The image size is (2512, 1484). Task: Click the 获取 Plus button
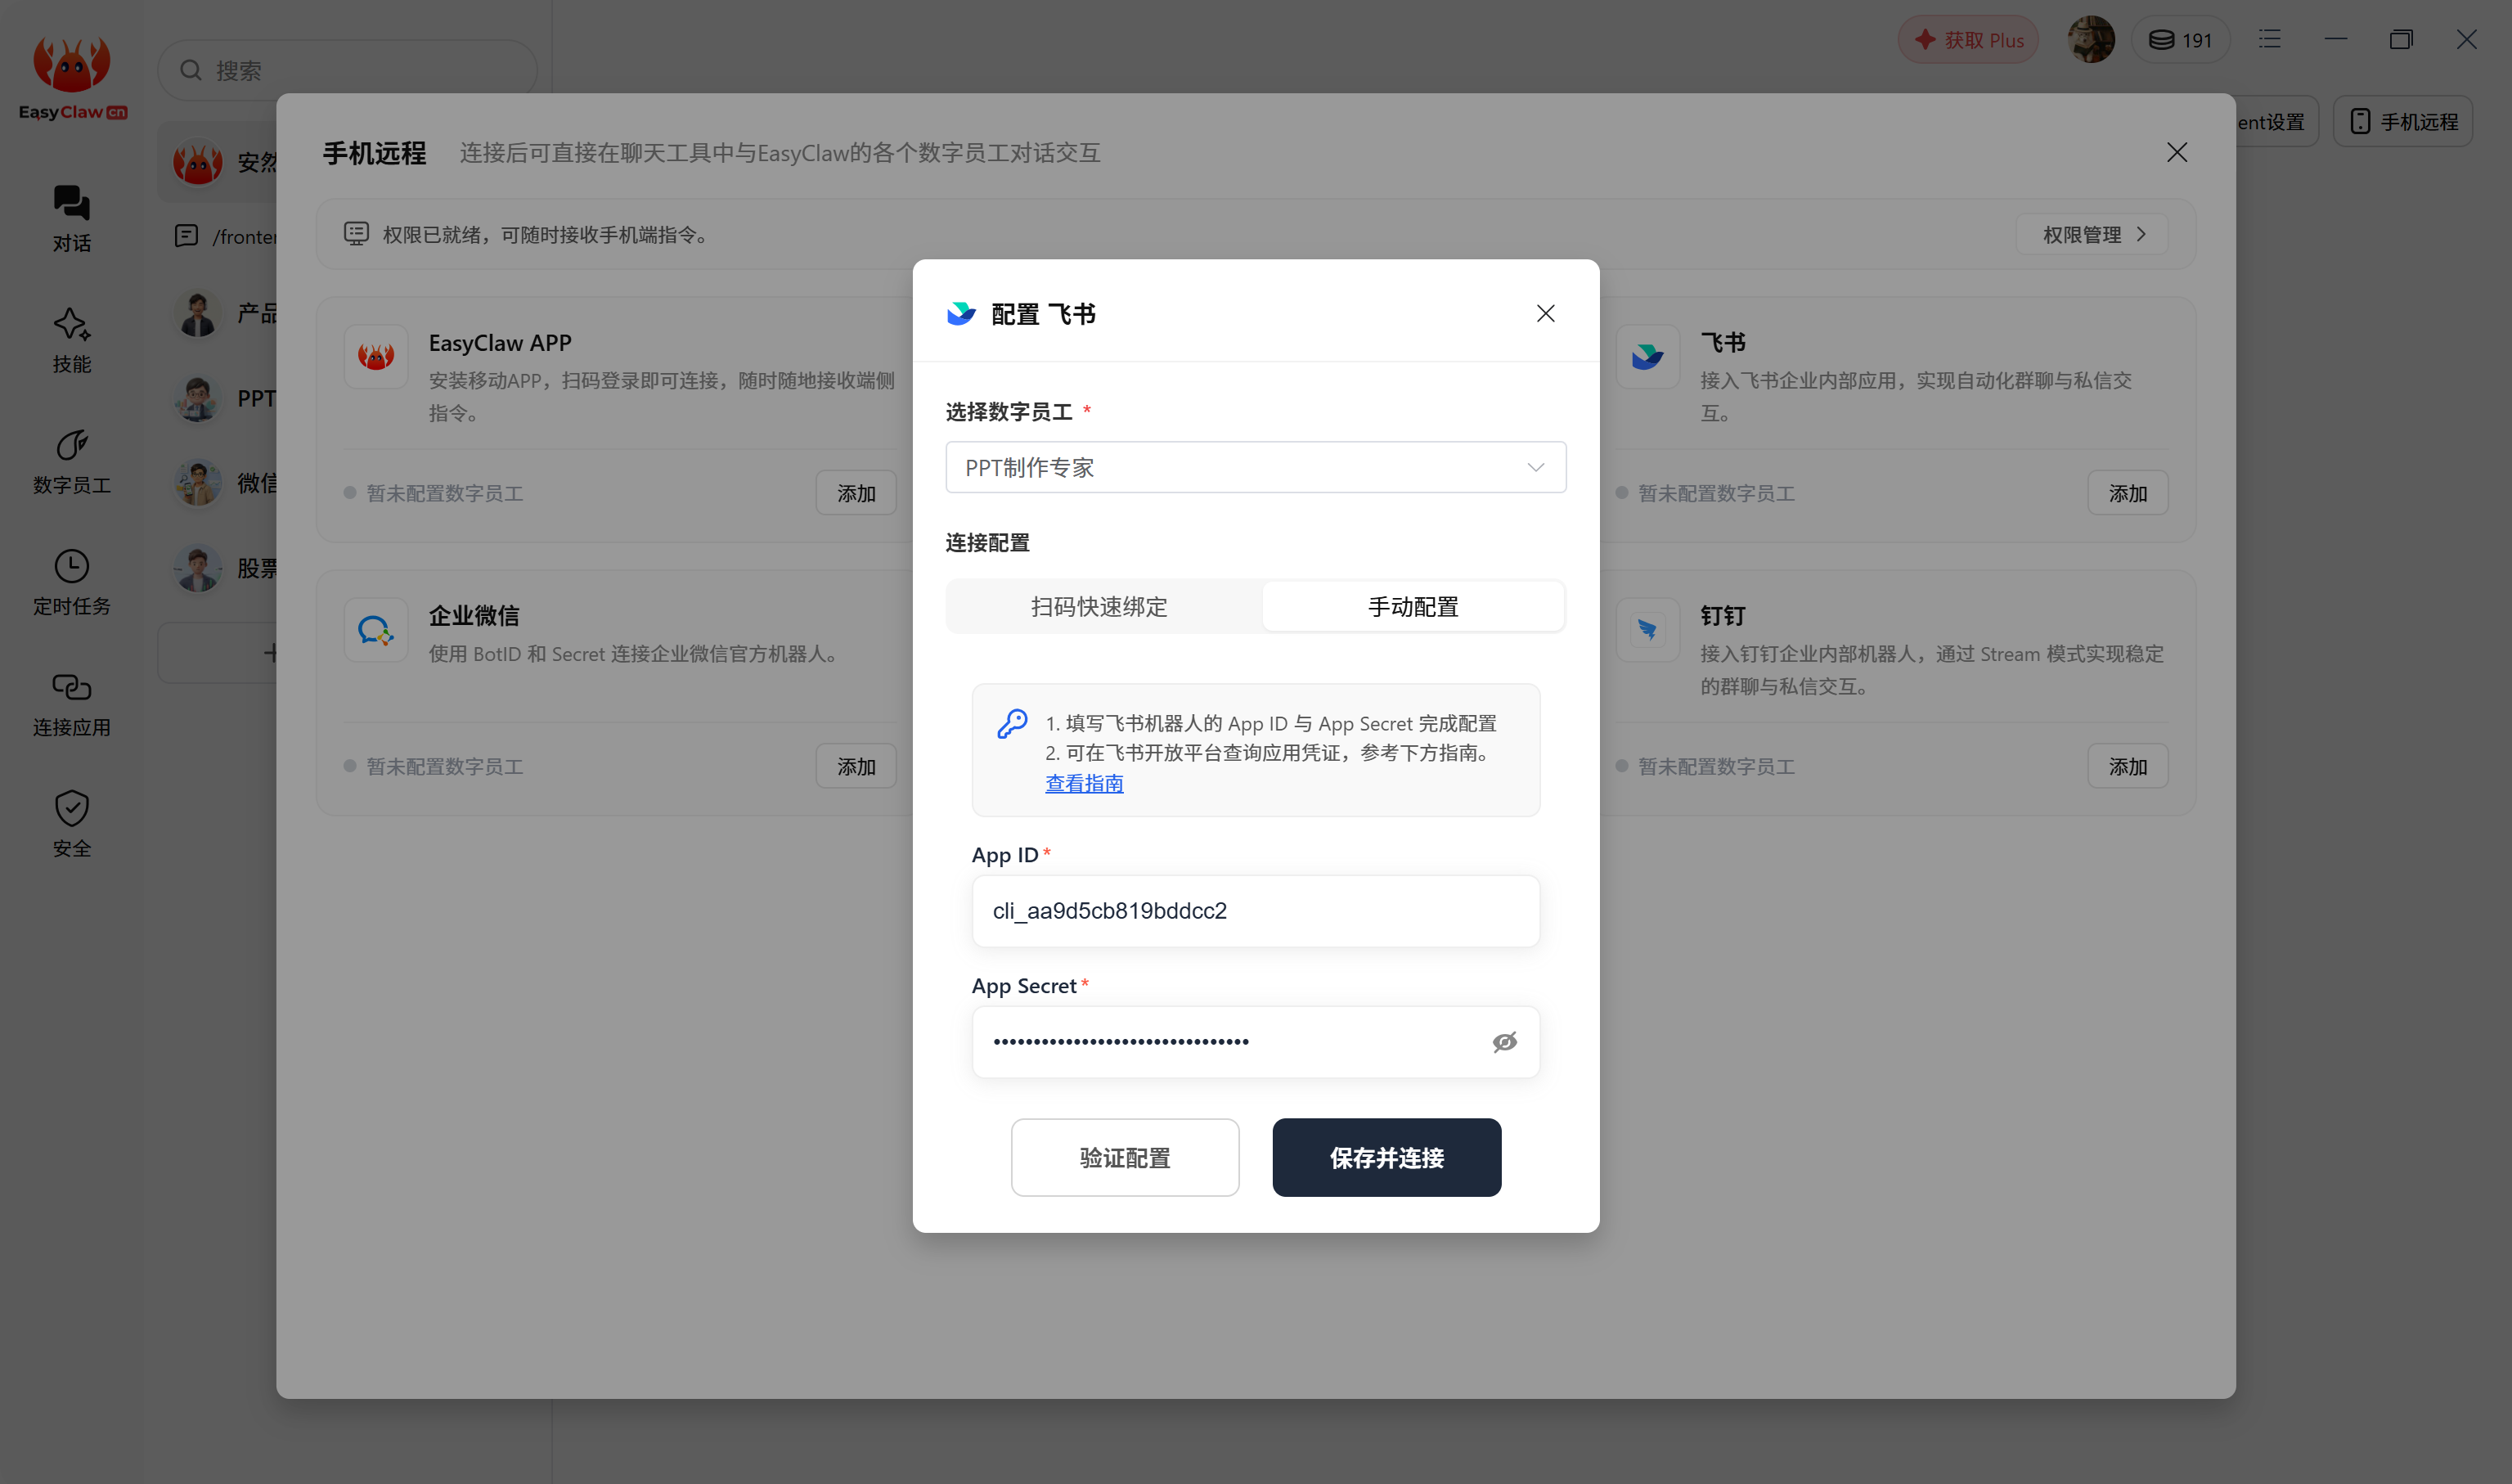point(1967,40)
